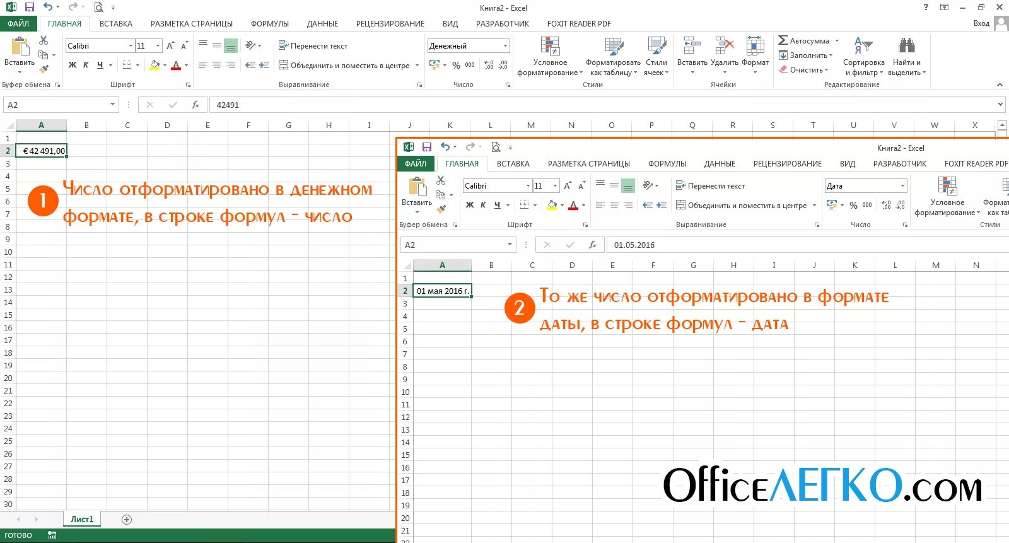
Task: Switch to ФОРМУЛЫ tab in main window
Action: coord(270,23)
